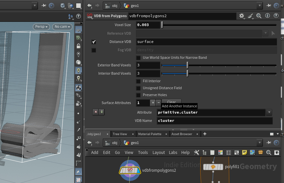Open the Persp viewport dropdown
The width and height of the screenshot is (284, 183).
41,27
